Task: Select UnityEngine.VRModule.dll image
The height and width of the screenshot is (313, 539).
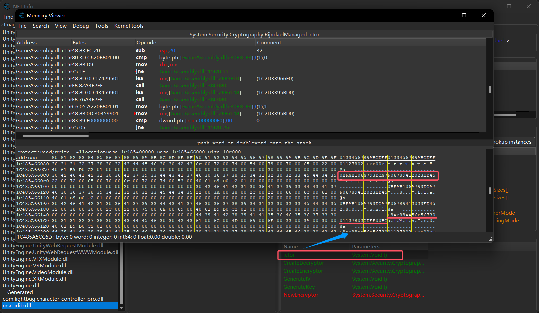Action: pyautogui.click(x=60, y=266)
